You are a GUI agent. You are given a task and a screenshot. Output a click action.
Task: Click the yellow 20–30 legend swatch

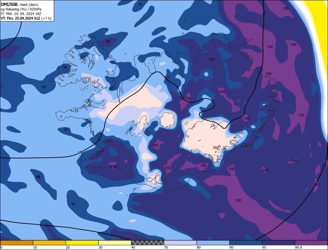[x=82, y=243]
